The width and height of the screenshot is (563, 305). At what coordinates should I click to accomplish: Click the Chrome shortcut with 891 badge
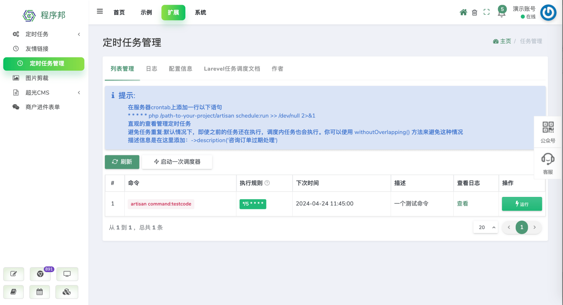pyautogui.click(x=40, y=274)
